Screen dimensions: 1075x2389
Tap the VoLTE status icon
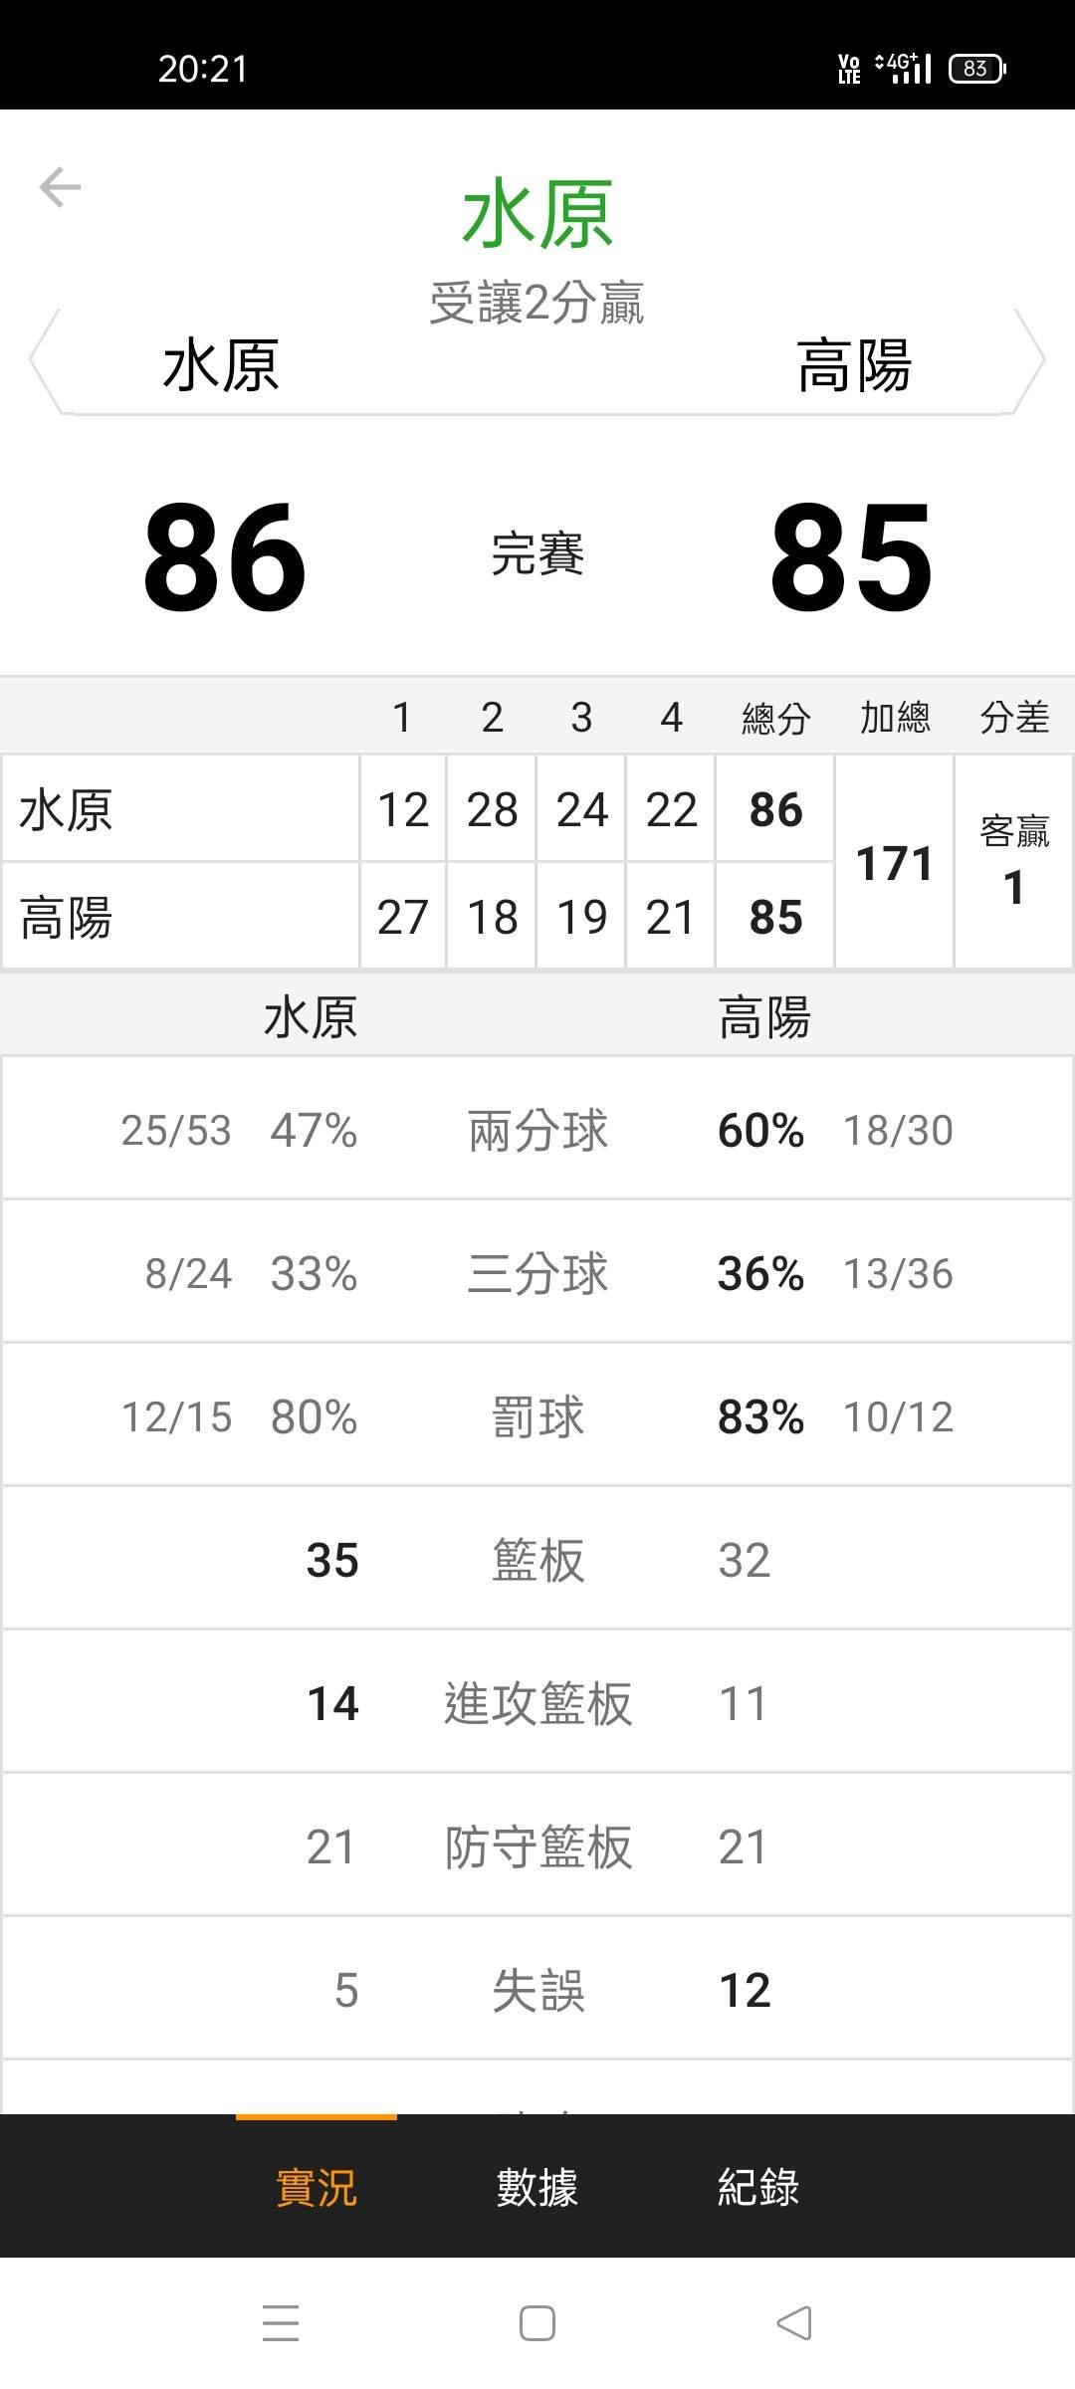(849, 68)
